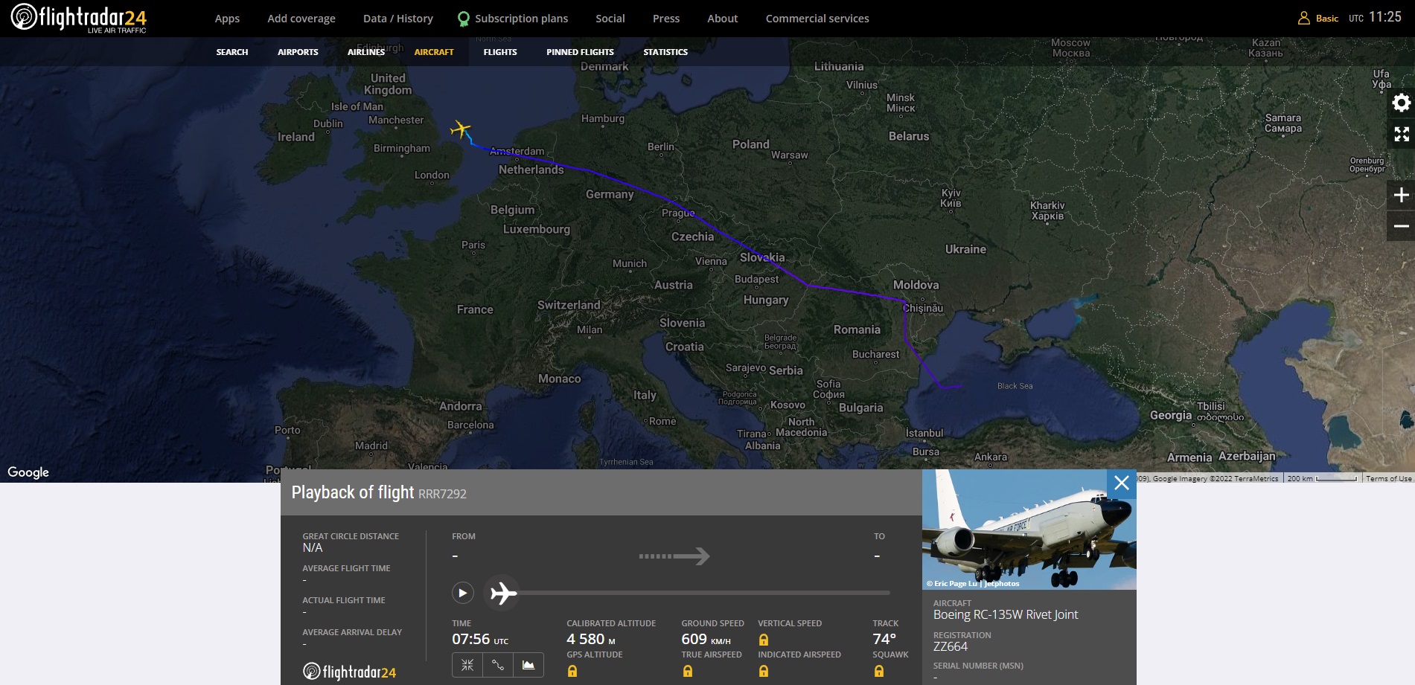The height and width of the screenshot is (685, 1415).
Task: Click the yellow aircraft marker on the map
Action: 461,129
